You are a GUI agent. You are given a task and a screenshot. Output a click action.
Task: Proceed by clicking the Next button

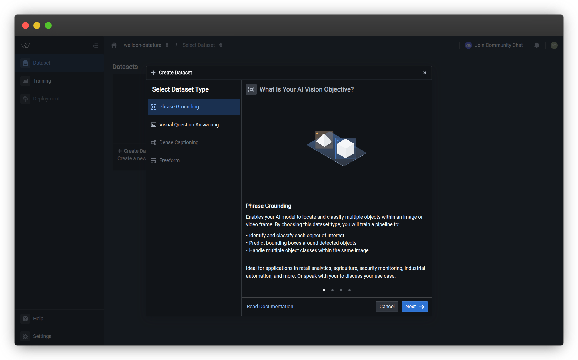pyautogui.click(x=414, y=306)
